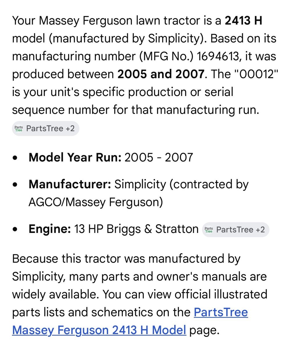Select the Model Year Run label
The height and width of the screenshot is (349, 299).
[75, 157]
